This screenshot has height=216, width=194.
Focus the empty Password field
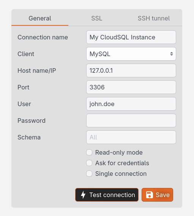(131, 121)
